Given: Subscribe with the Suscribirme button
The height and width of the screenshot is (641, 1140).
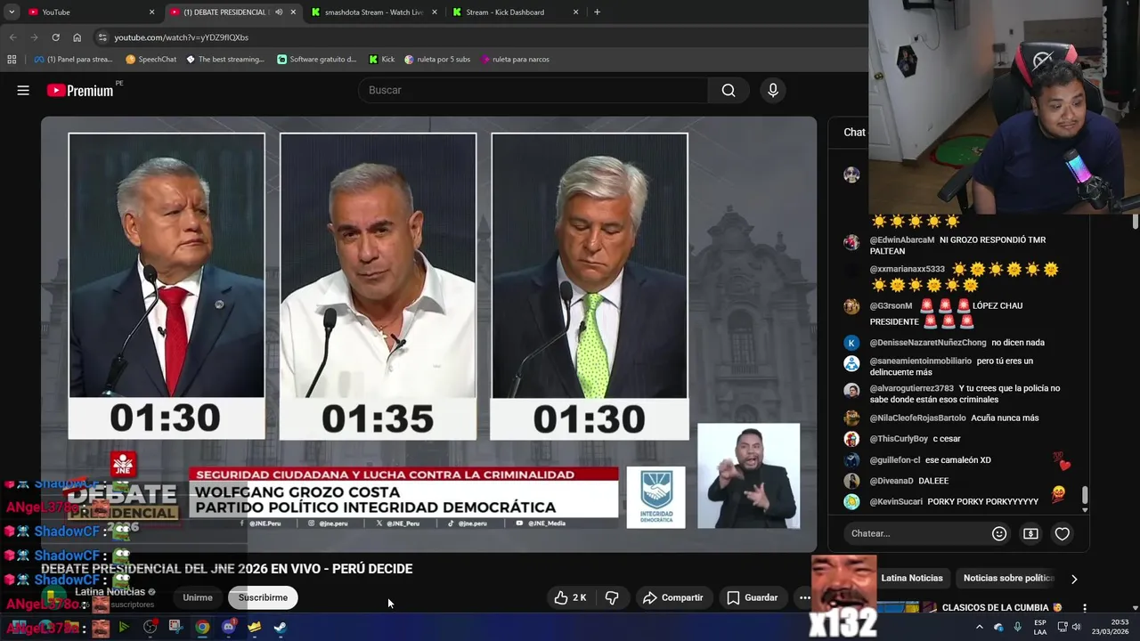Looking at the screenshot, I should 263,597.
